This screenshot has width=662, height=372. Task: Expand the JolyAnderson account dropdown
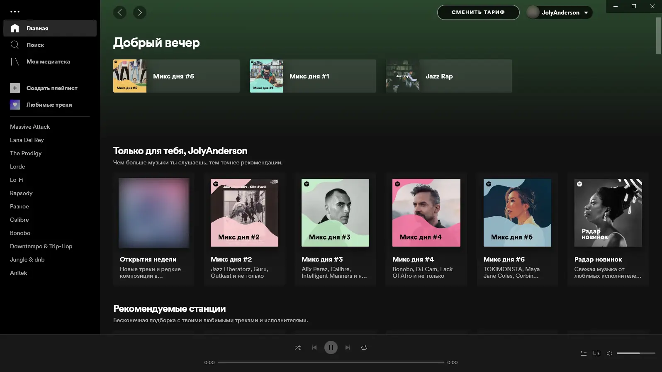pos(586,12)
